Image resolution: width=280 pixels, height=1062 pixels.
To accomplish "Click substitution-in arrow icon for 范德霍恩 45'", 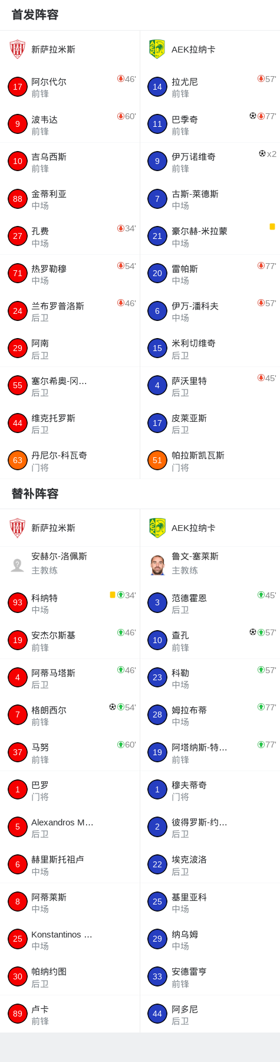I will (x=261, y=595).
